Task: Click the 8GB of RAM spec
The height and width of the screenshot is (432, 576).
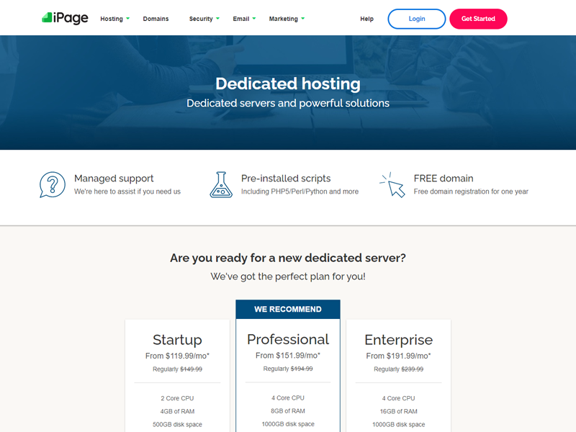Action: (x=288, y=411)
